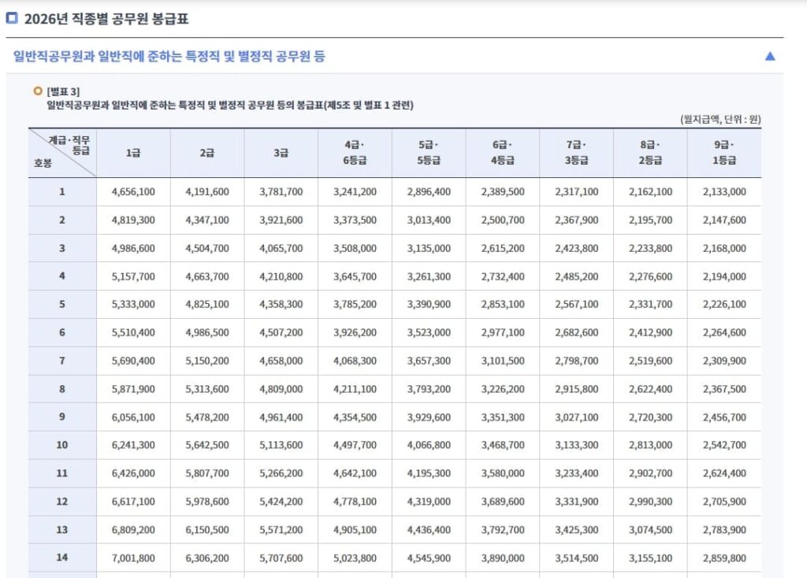Image resolution: width=807 pixels, height=578 pixels.
Task: Click the blue square icon beside 2026년 직종별 공무원 봉급표
Action: pyautogui.click(x=12, y=18)
